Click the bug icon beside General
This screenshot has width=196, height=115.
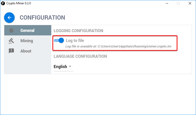[11, 31]
